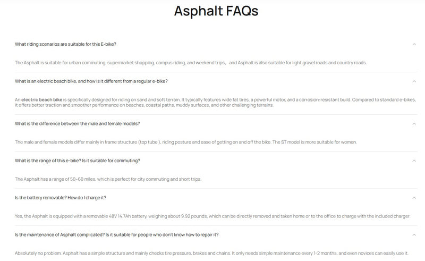Click the answer line about better traction on beaches

(143, 105)
